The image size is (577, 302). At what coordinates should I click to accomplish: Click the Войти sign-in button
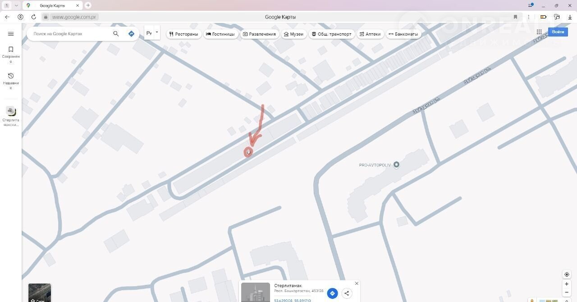(x=558, y=32)
